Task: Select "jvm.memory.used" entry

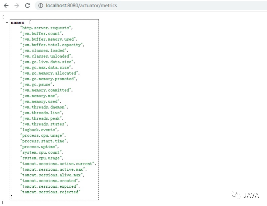Action: [40, 102]
